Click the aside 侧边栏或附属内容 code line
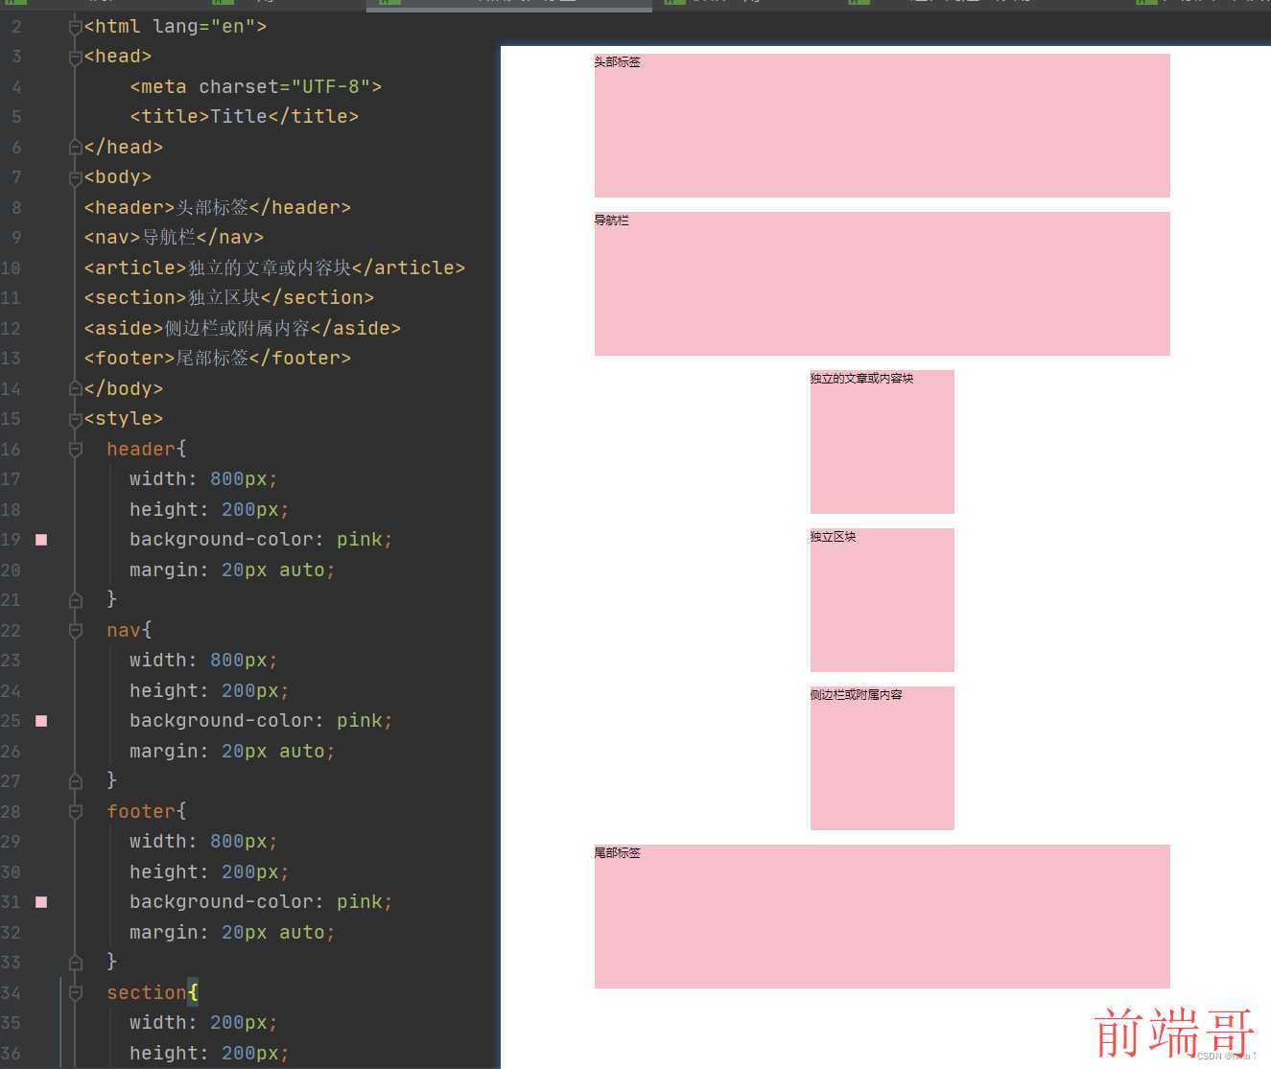This screenshot has width=1271, height=1069. coord(243,329)
